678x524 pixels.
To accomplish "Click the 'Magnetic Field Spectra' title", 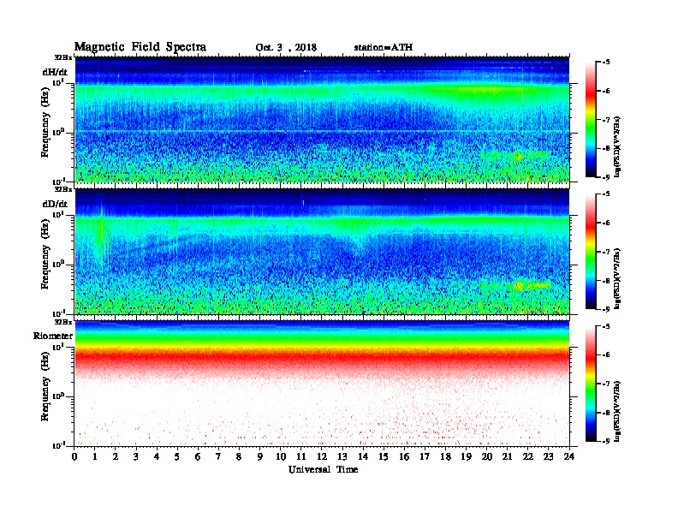I will 140,47.
